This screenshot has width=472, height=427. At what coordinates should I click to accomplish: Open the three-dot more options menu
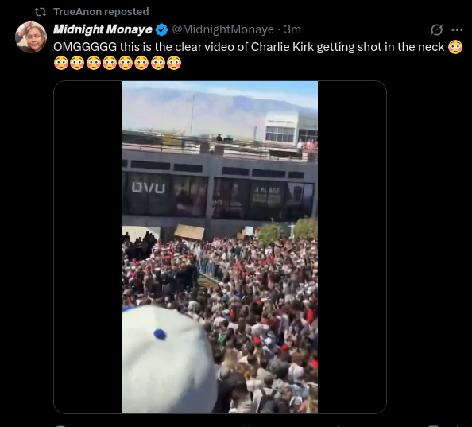[457, 29]
